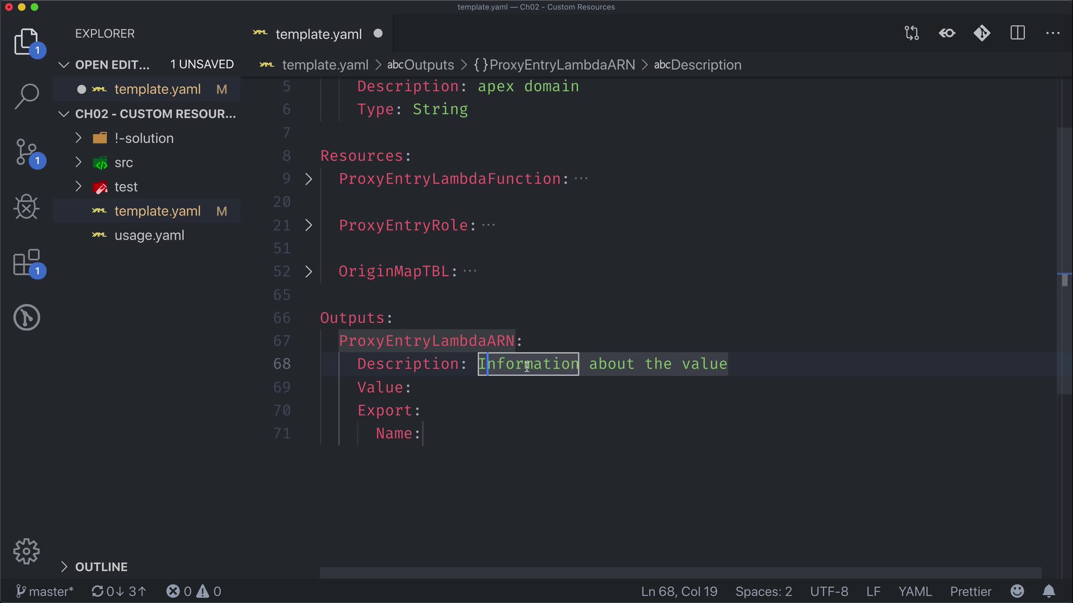This screenshot has width=1073, height=603.
Task: Click the GitLens icon in activity bar
Action: tap(26, 318)
